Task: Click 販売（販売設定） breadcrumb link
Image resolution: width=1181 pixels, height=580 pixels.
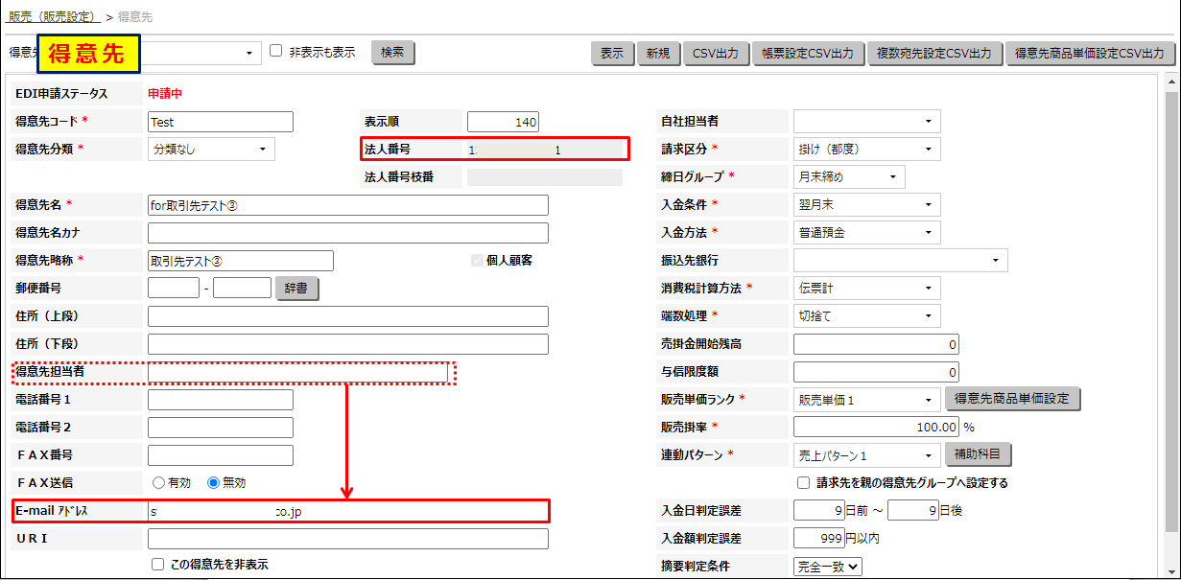Action: 54,17
